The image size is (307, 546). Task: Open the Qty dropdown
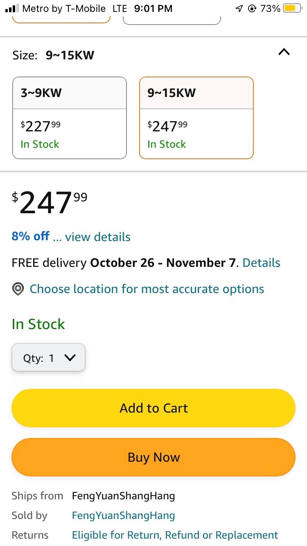[48, 357]
